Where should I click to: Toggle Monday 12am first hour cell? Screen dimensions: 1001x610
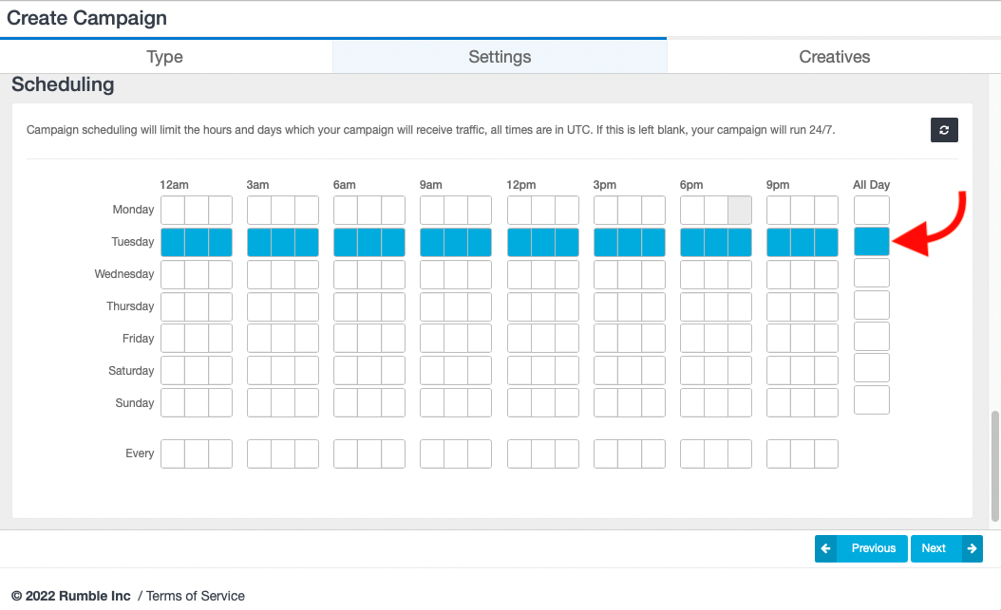click(x=172, y=210)
